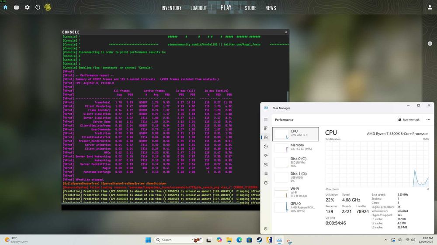The image size is (437, 245).
Task: Click Run new task button
Action: [408, 119]
